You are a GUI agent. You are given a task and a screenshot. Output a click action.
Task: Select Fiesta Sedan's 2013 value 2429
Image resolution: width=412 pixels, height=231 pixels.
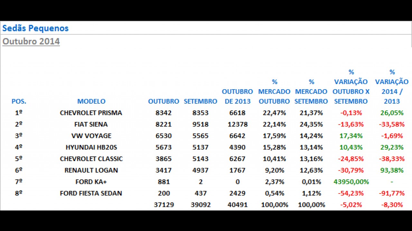click(238, 193)
